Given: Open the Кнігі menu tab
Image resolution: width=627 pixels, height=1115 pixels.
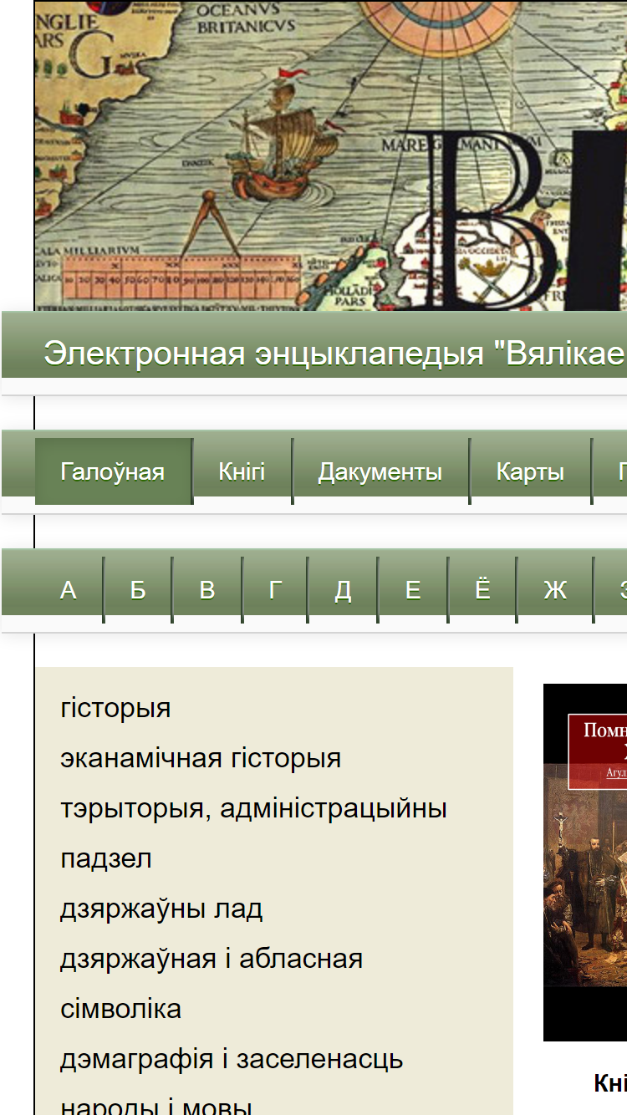Looking at the screenshot, I should (x=242, y=471).
